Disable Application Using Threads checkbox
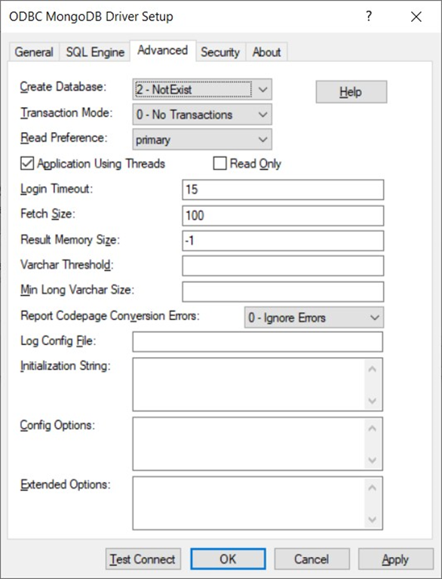The image size is (442, 579). 27,164
